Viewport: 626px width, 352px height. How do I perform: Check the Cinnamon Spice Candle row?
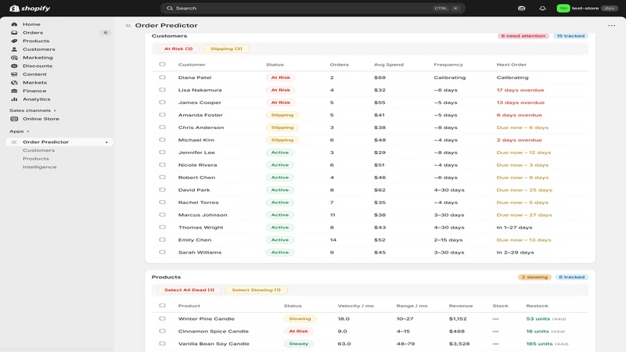pyautogui.click(x=162, y=331)
